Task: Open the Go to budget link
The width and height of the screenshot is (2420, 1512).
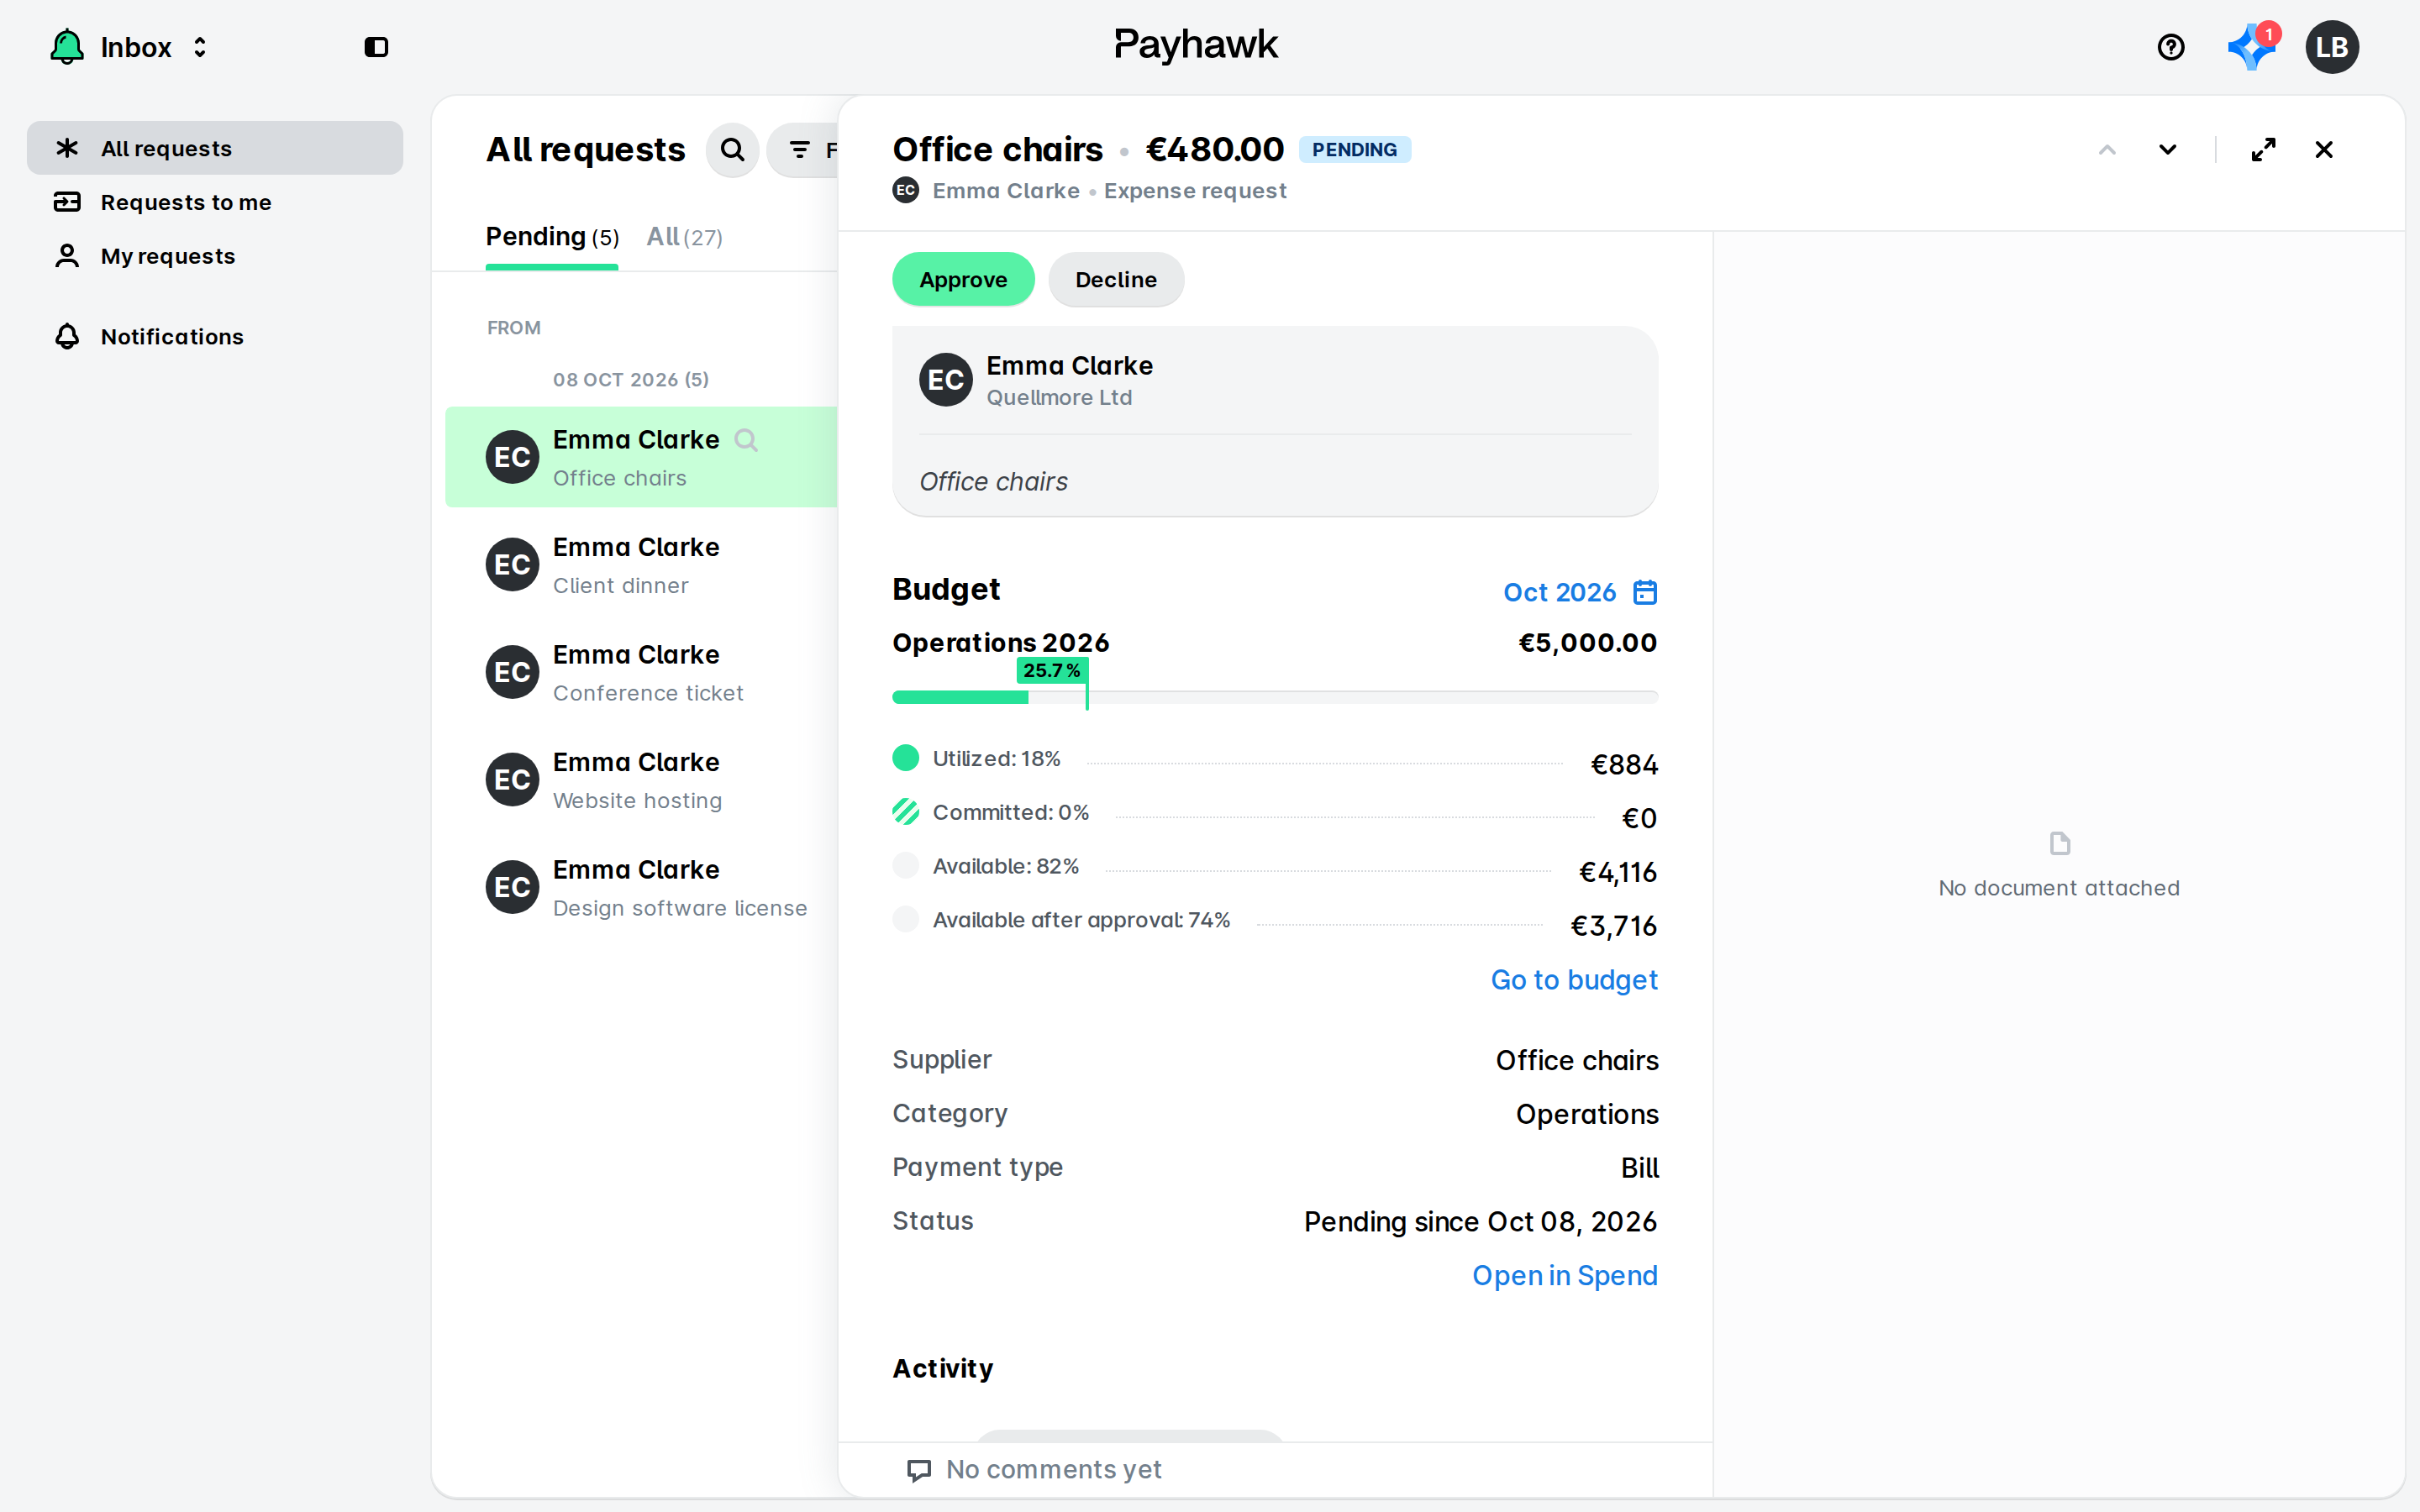Action: [1574, 980]
